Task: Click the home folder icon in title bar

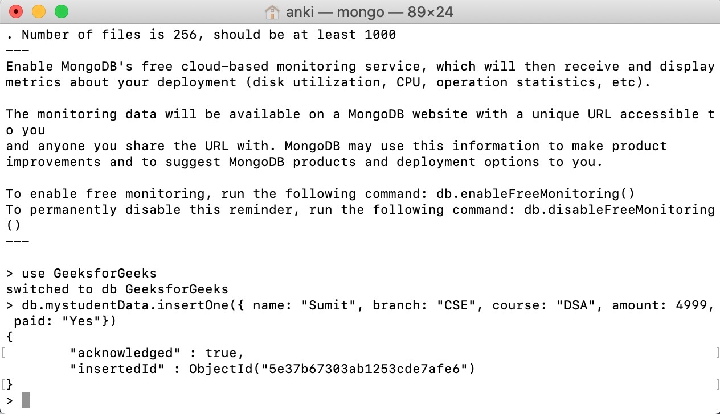Action: point(273,11)
